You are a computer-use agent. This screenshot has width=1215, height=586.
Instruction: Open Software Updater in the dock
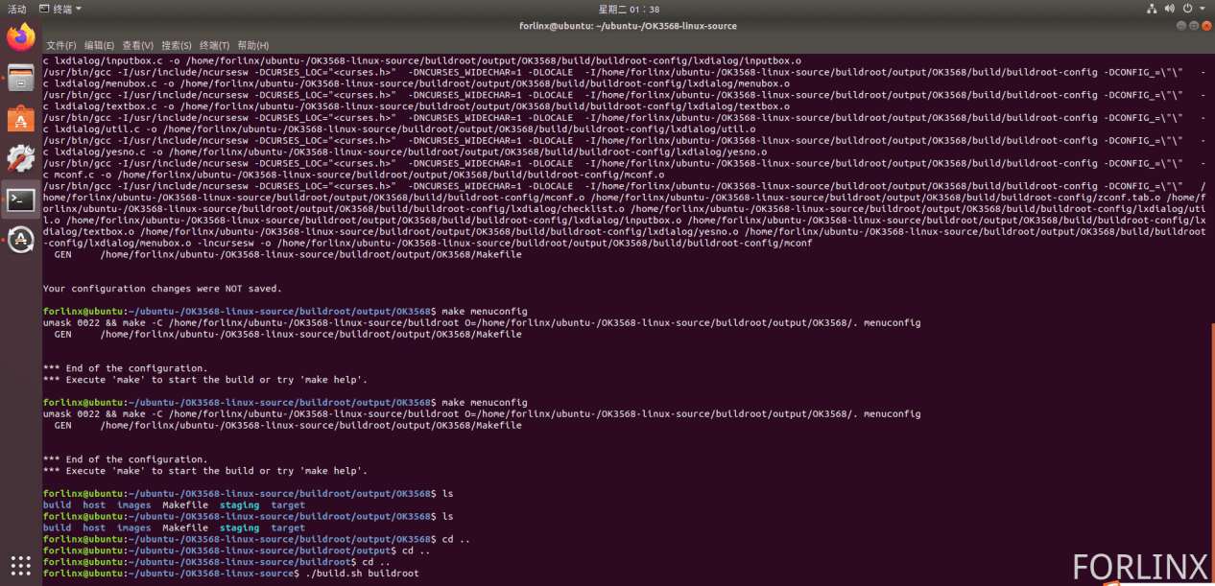20,240
